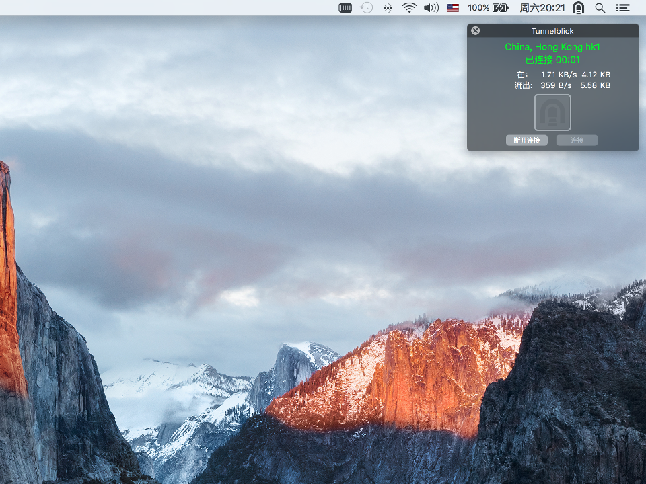This screenshot has width=646, height=484.
Task: Open the Tunnelblick menu bar icon
Action: (579, 8)
